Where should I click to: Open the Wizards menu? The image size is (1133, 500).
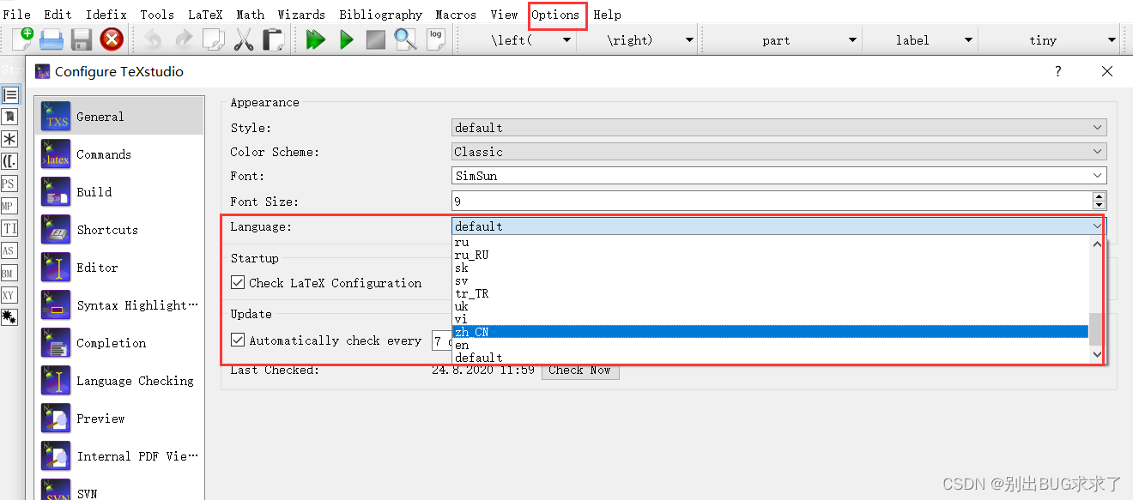(x=301, y=15)
